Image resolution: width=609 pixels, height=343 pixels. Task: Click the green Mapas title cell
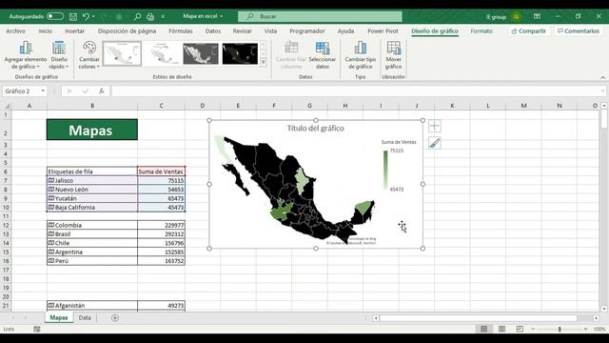point(92,130)
